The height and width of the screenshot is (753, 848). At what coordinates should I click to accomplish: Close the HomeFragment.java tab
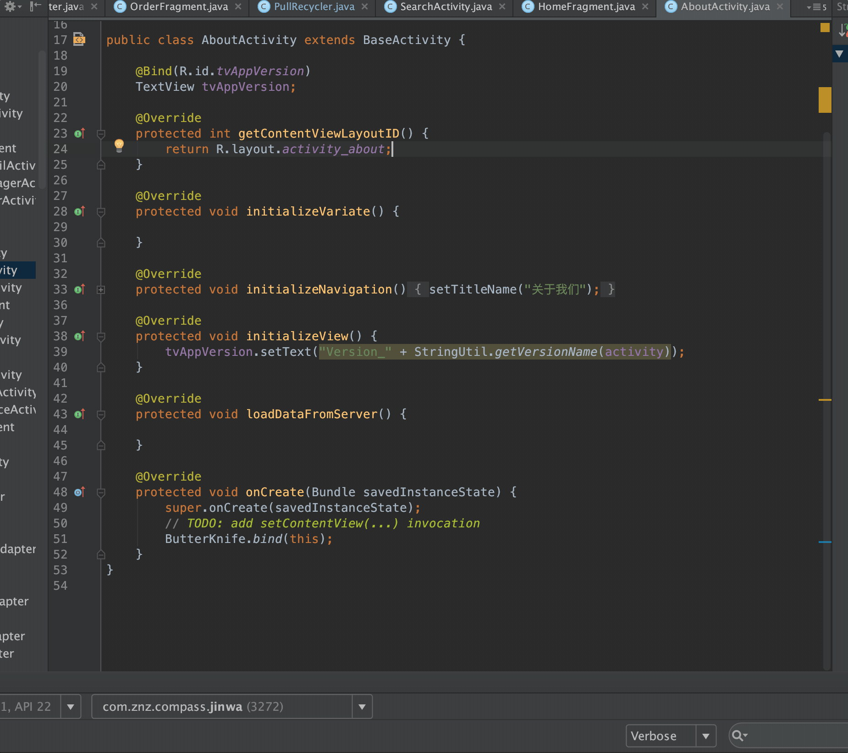645,7
